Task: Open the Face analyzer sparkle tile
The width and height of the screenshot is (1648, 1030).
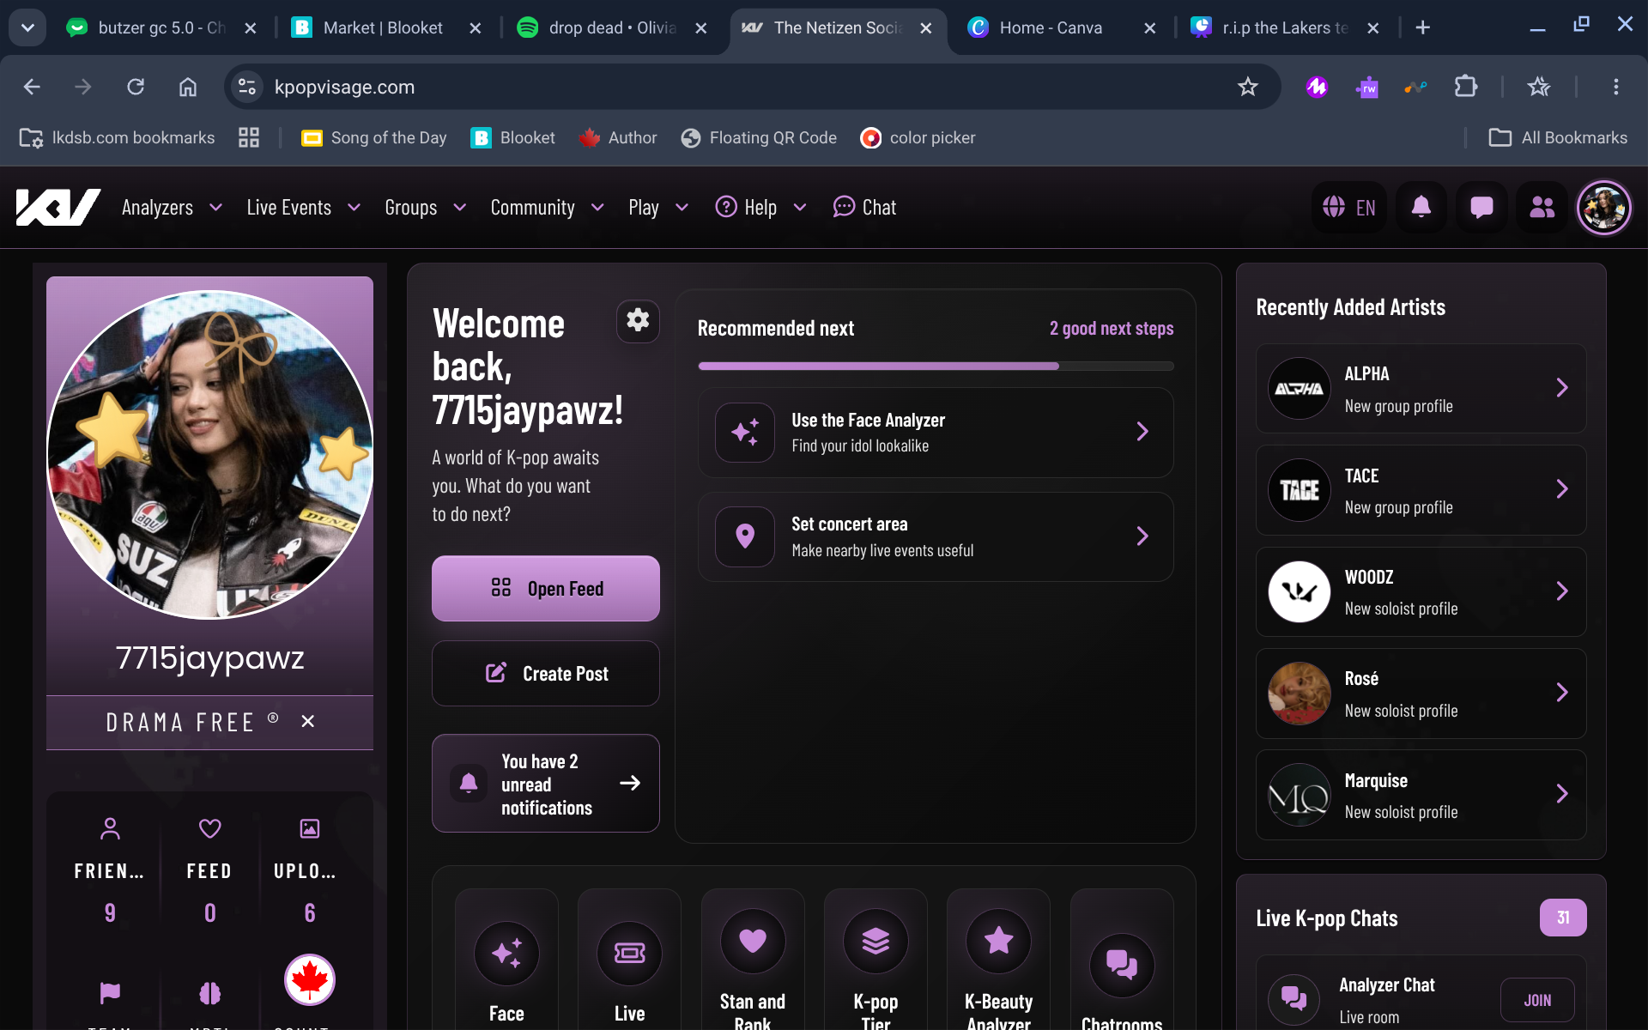Action: [x=506, y=960]
